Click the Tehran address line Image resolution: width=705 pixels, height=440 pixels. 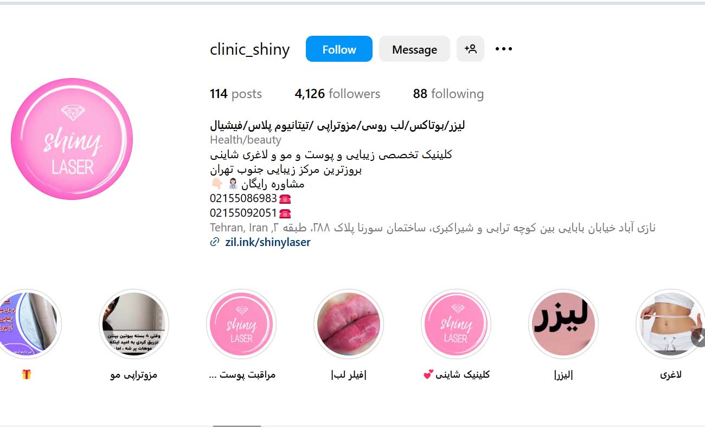tap(433, 228)
